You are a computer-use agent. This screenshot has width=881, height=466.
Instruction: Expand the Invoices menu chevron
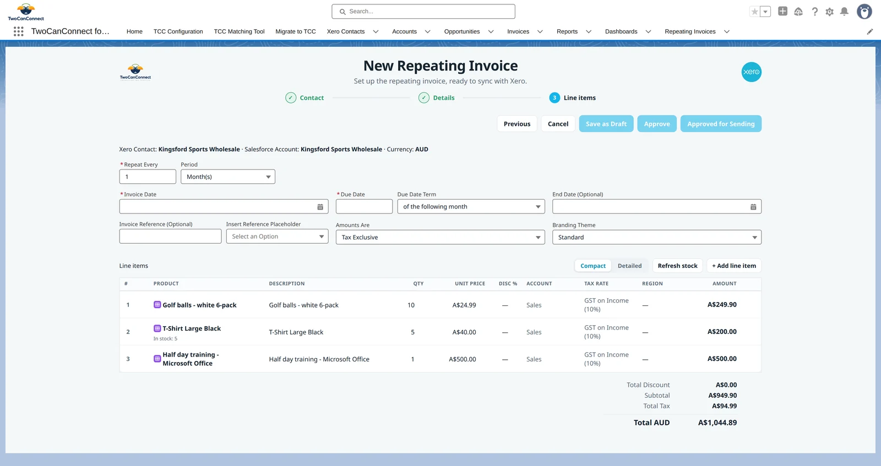pyautogui.click(x=540, y=31)
